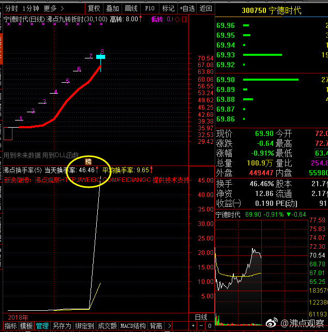
Task: Switch to the 分时 intraday view
Action: (11, 8)
